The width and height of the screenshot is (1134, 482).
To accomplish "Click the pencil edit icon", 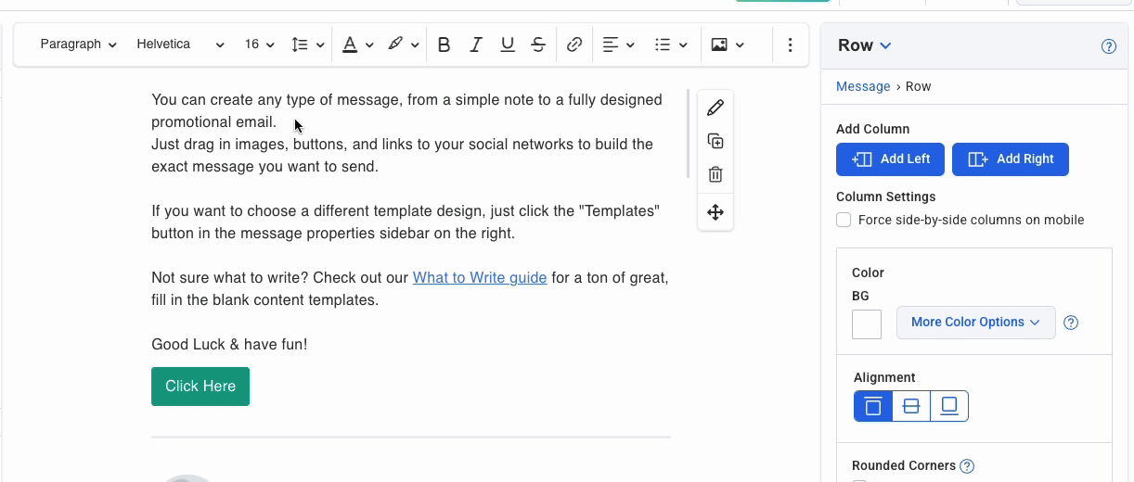I will point(715,108).
